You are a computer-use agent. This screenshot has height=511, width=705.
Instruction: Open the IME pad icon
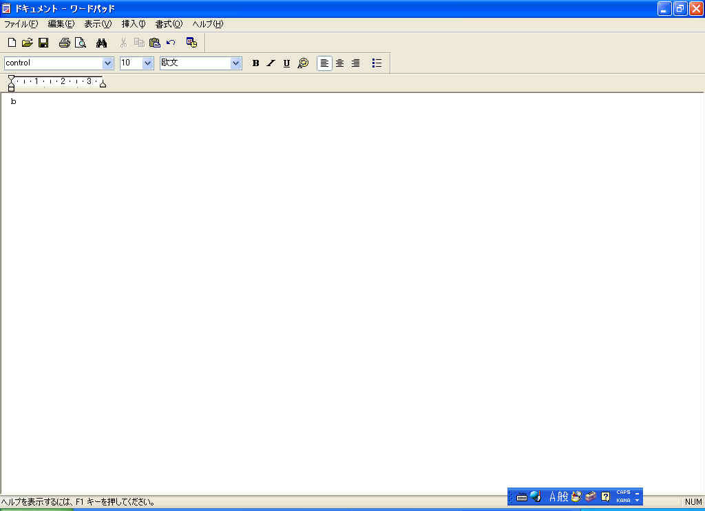576,497
